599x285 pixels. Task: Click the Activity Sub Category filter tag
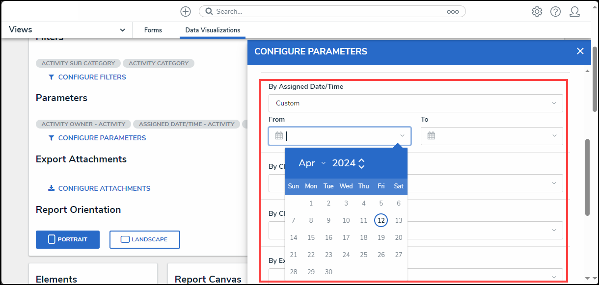coord(78,63)
